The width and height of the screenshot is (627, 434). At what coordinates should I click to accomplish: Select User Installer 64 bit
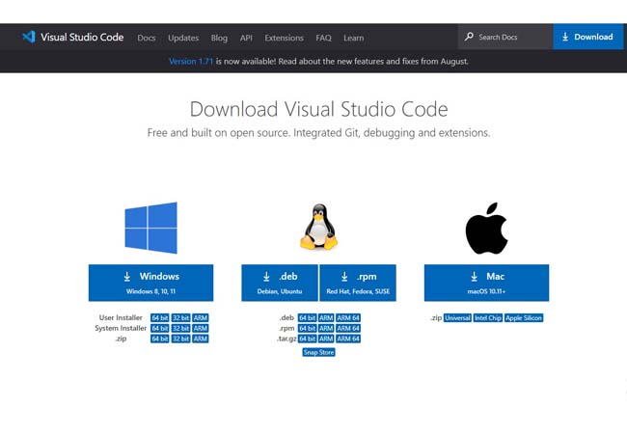pyautogui.click(x=159, y=317)
